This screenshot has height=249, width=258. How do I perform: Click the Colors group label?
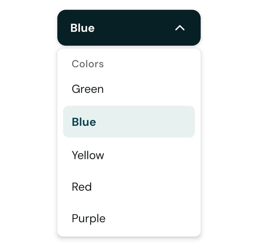[88, 64]
